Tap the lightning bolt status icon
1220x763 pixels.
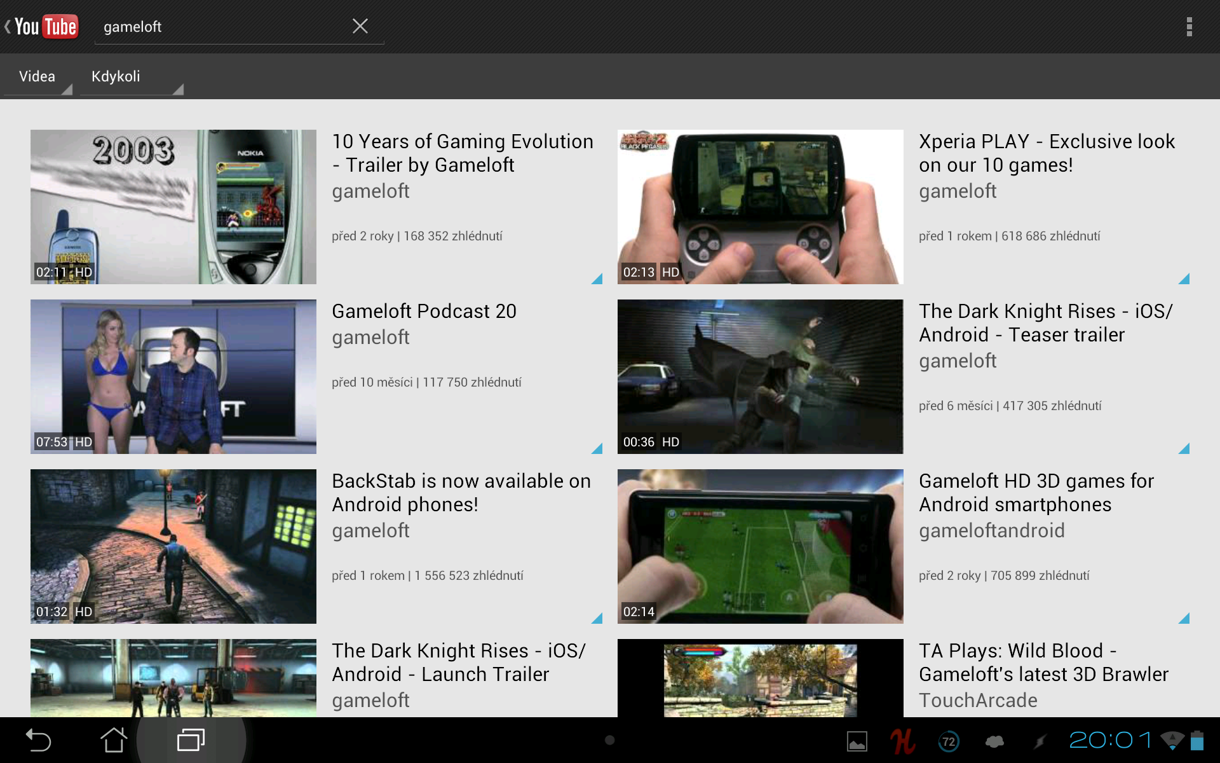click(1040, 741)
